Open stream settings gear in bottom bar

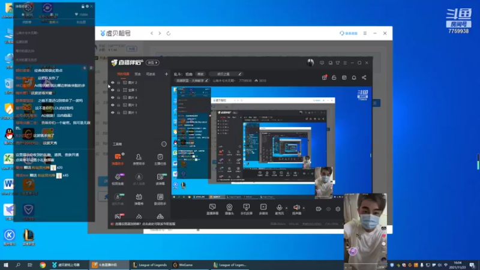338,209
